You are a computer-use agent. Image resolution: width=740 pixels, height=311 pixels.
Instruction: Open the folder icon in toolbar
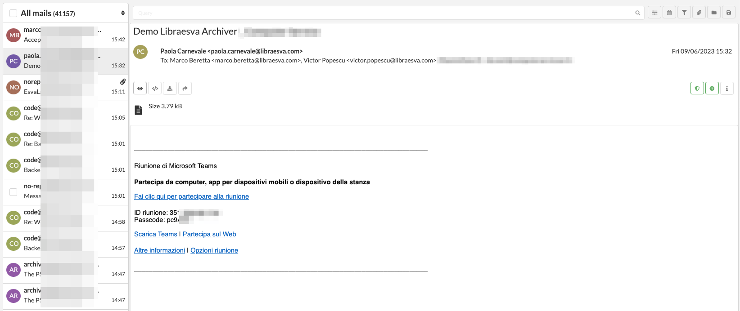pos(714,13)
